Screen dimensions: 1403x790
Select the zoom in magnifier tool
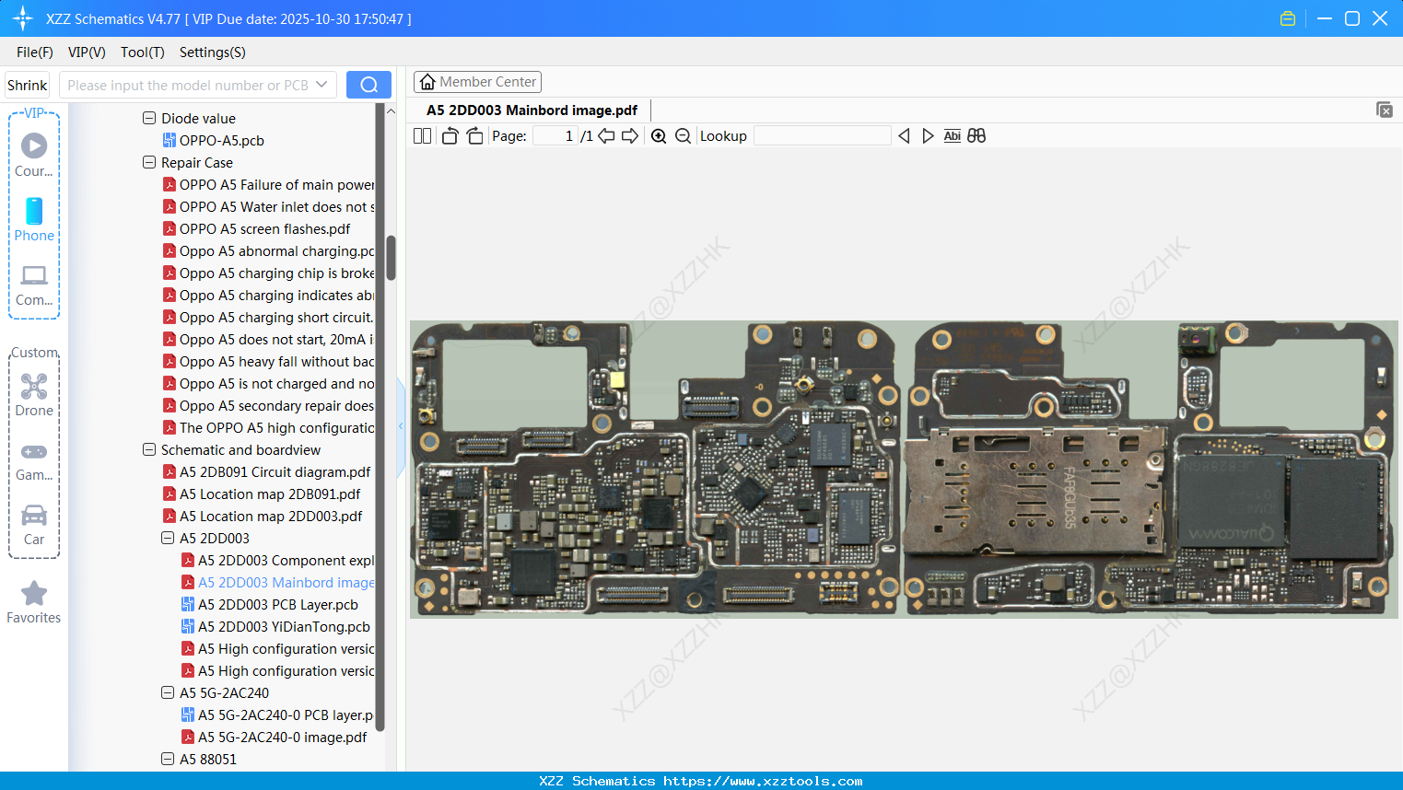pyautogui.click(x=659, y=135)
